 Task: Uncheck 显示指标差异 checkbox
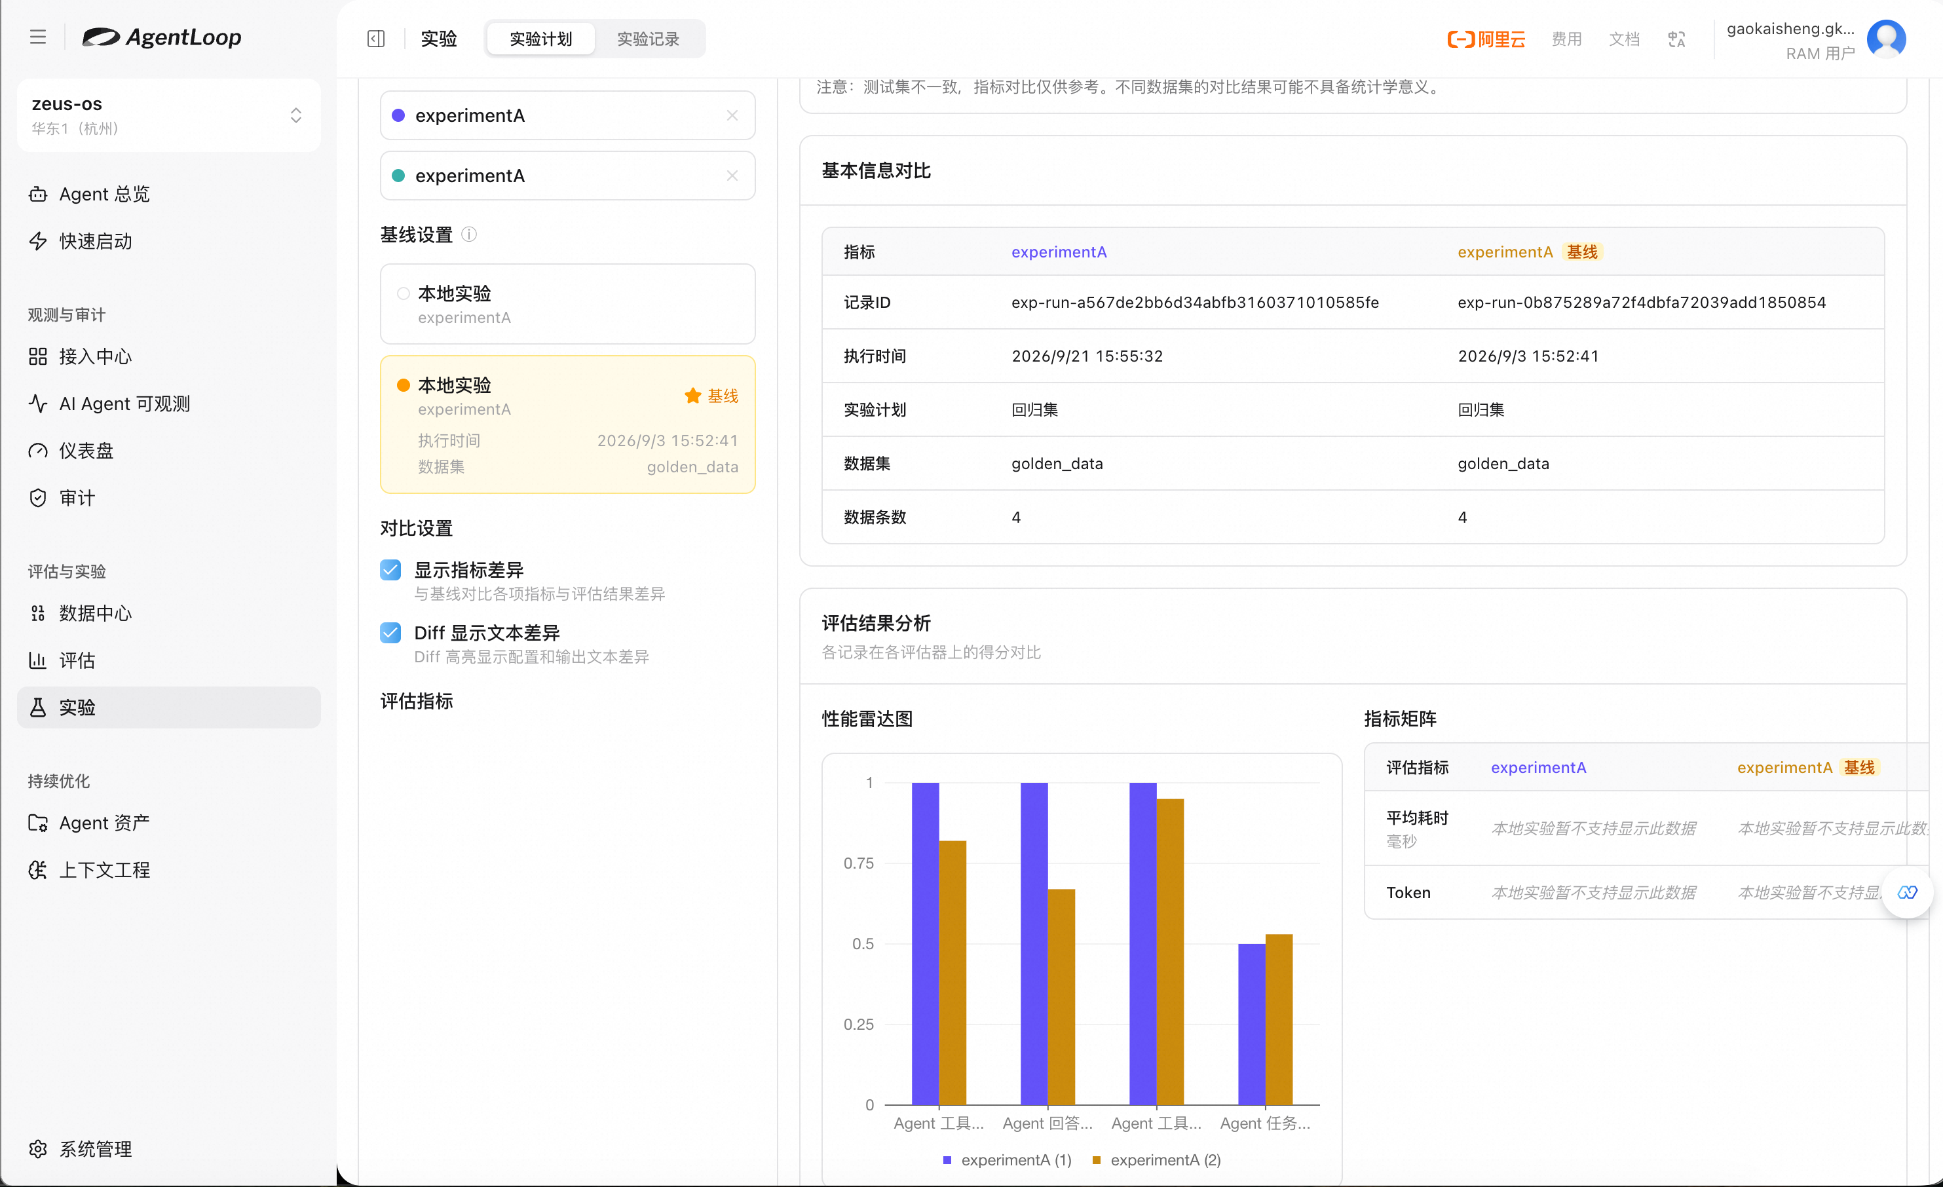390,570
